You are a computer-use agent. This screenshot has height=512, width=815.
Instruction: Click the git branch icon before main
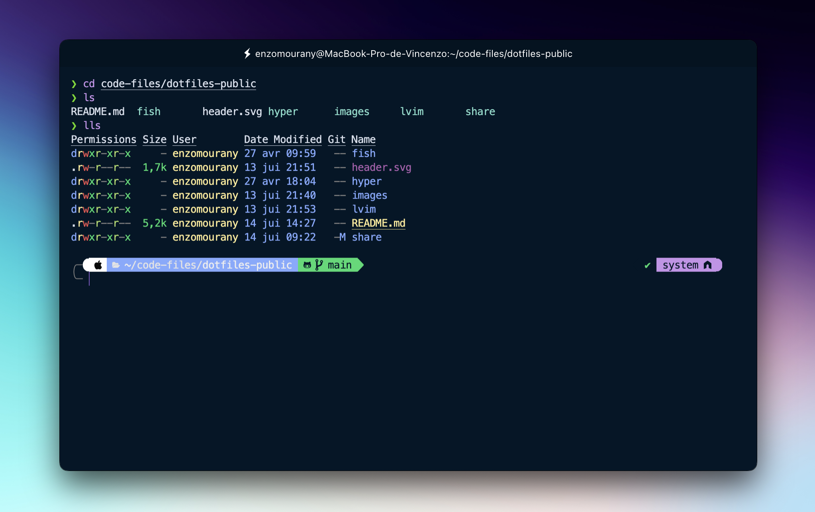click(x=319, y=265)
